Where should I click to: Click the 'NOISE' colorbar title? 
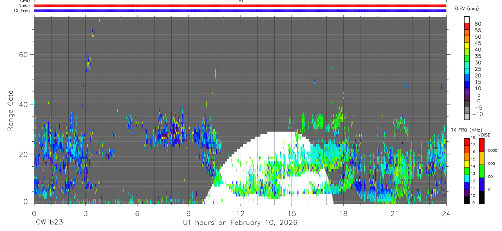click(484, 135)
